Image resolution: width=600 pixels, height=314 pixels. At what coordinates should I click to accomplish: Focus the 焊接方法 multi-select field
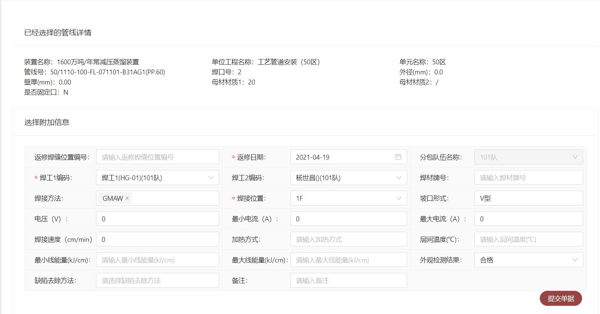click(x=157, y=198)
